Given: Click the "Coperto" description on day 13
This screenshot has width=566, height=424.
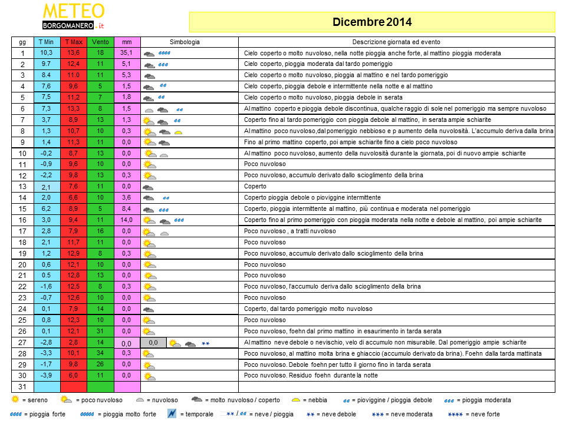Looking at the screenshot, I should (x=255, y=187).
